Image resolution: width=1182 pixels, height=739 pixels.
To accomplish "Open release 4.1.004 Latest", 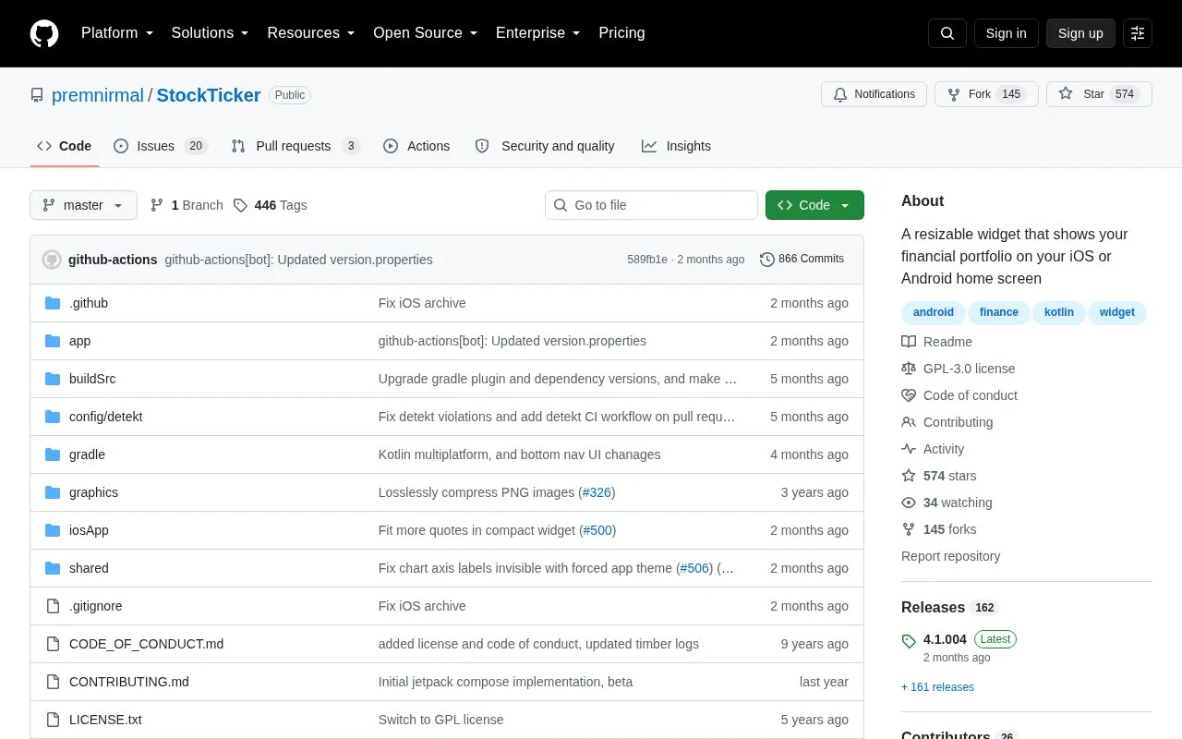I will [x=959, y=639].
